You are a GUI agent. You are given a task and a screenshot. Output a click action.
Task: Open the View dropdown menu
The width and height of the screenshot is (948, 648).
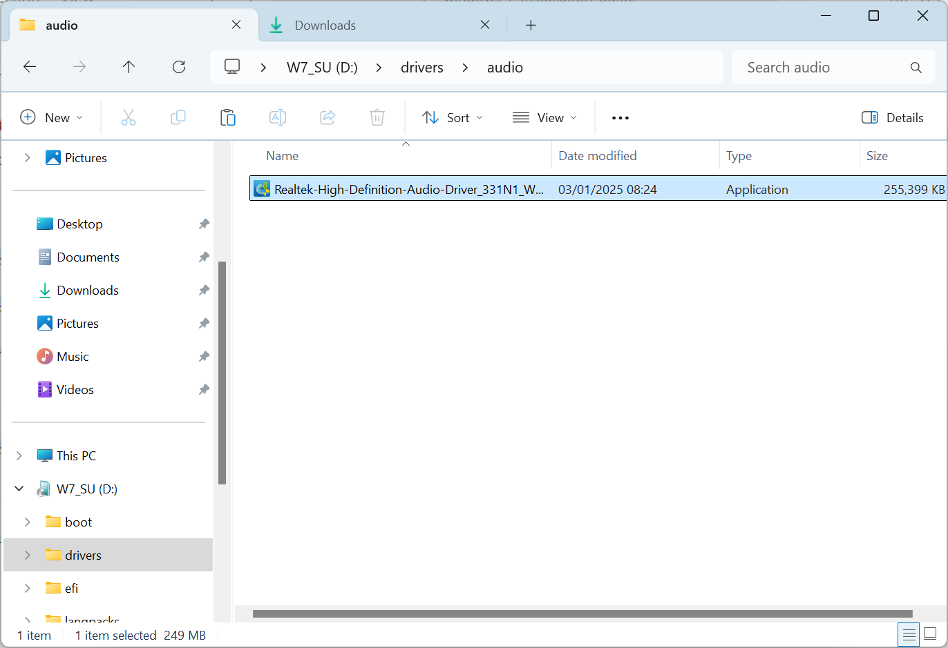(544, 117)
